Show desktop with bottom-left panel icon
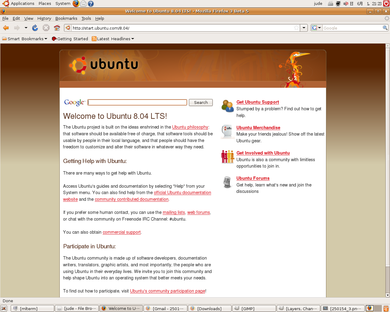Screen dimensions: 390x312 [4, 308]
